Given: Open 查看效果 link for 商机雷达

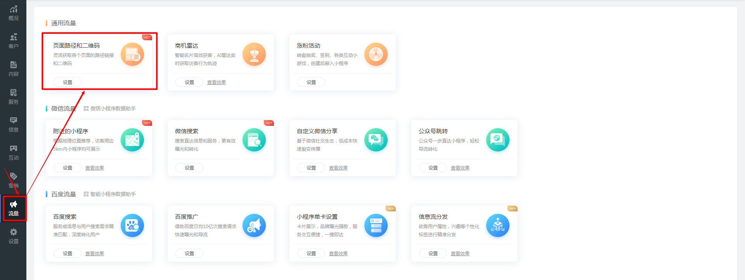Looking at the screenshot, I should [x=217, y=82].
